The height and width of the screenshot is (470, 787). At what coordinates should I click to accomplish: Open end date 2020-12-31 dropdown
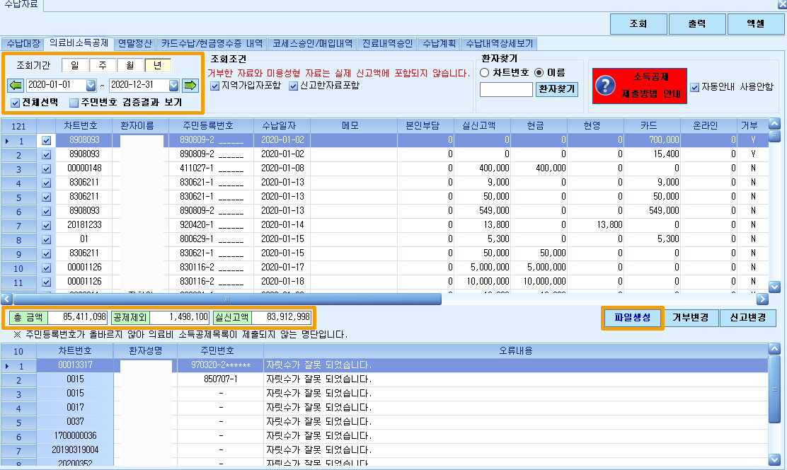coord(173,86)
